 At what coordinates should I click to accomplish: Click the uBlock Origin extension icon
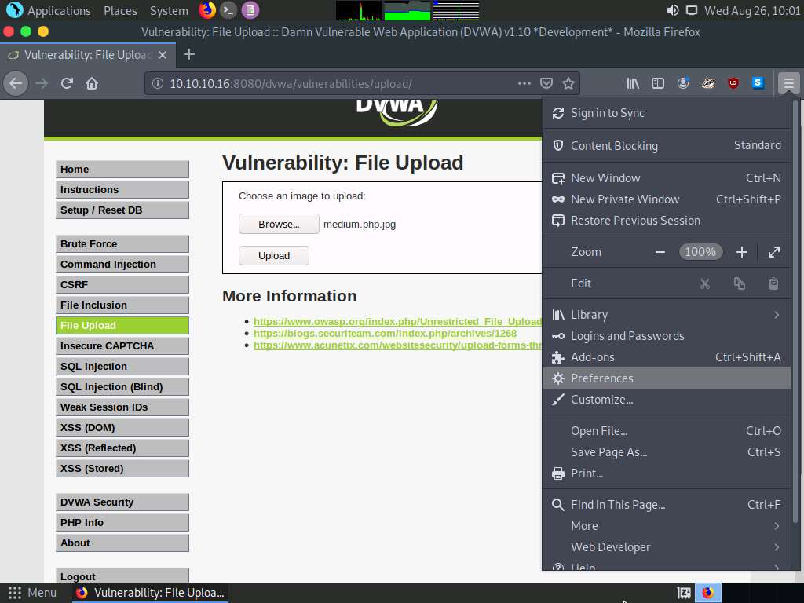coord(732,82)
